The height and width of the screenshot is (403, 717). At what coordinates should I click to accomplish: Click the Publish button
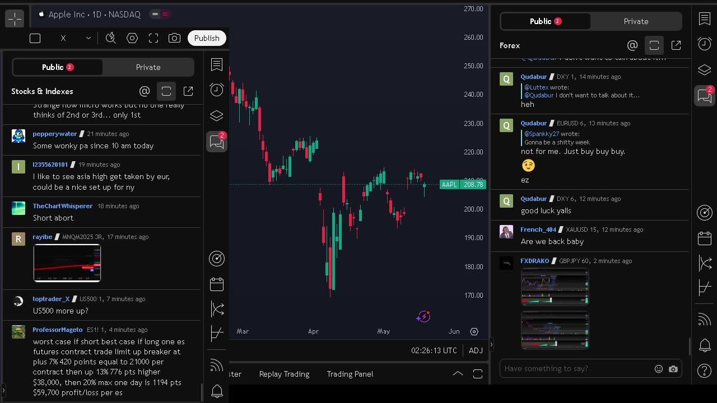coord(207,38)
